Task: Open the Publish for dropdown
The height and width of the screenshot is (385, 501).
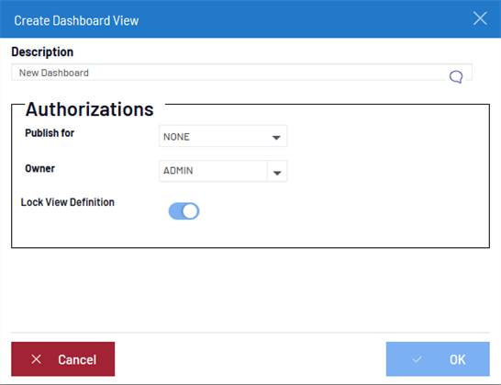Action: [x=223, y=136]
